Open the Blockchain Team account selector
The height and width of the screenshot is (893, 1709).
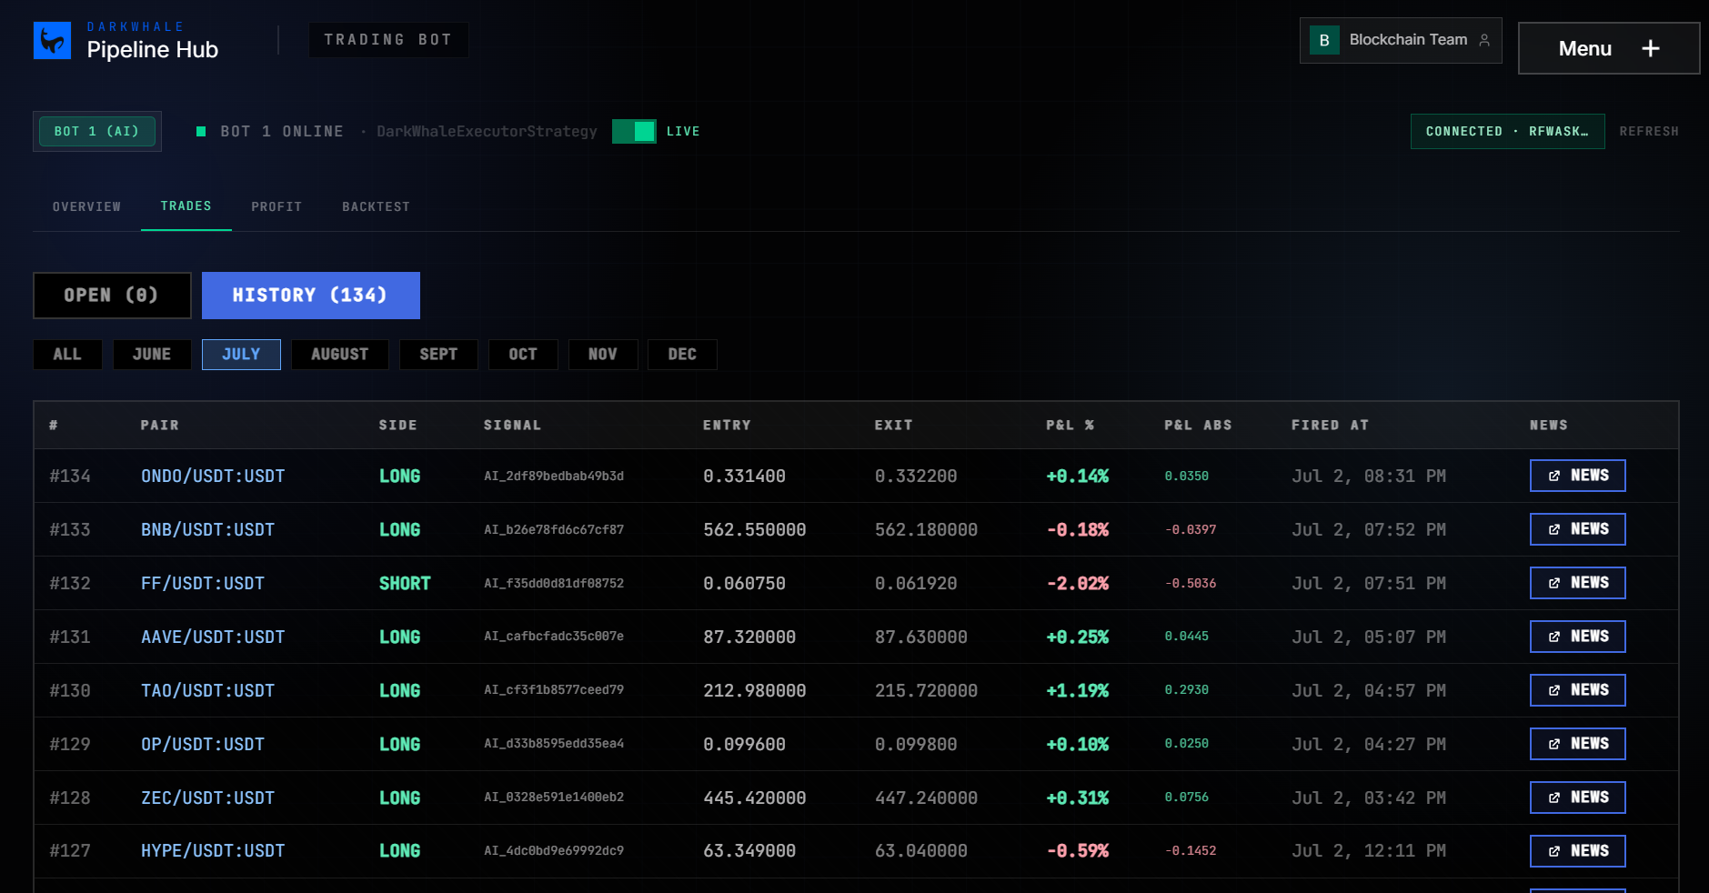pos(1401,40)
